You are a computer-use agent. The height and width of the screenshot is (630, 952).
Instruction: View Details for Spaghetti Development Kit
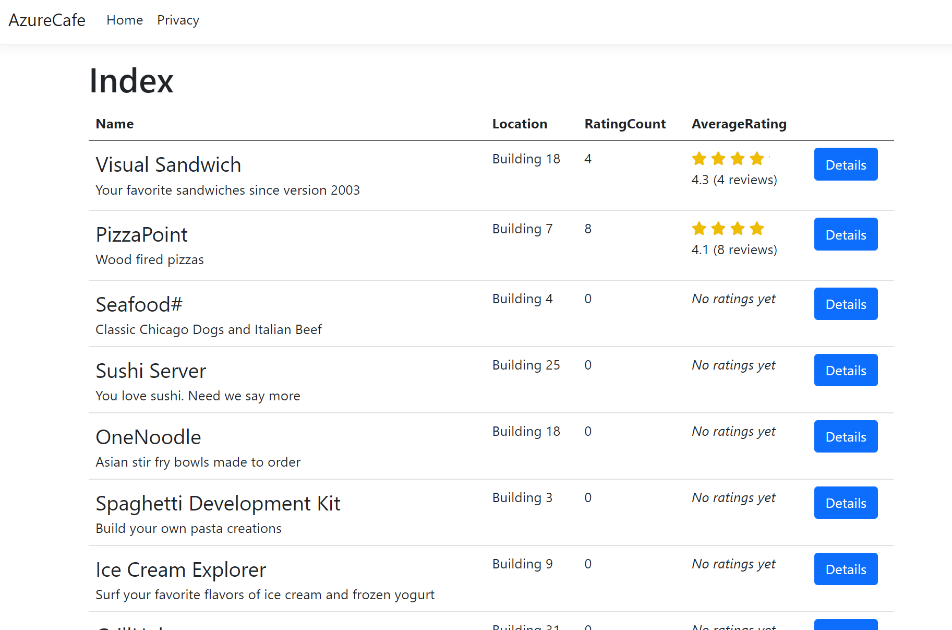pos(846,503)
